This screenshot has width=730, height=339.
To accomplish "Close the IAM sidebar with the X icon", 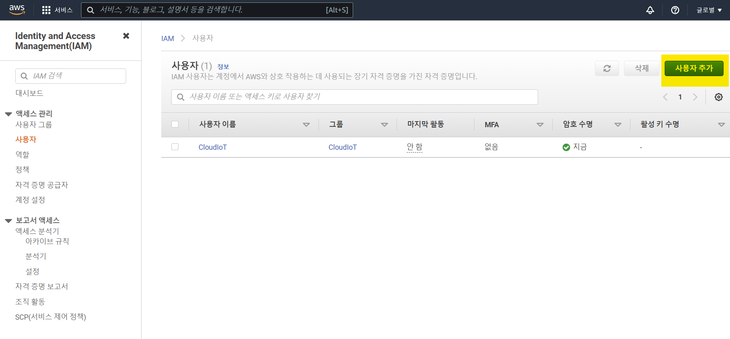I will (126, 36).
